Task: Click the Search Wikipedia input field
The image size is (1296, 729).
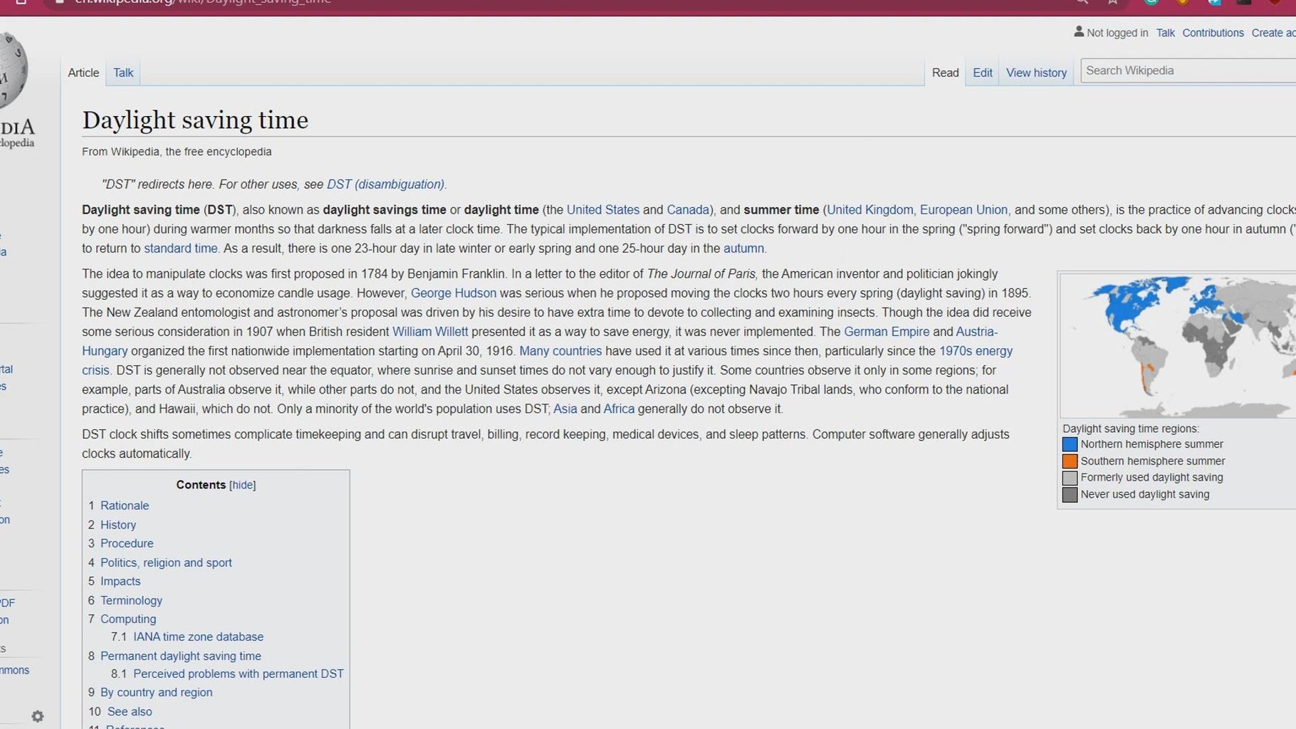Action: pos(1188,70)
